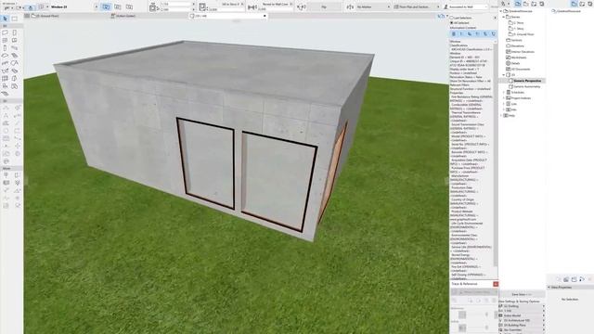Select 1. Story in Navigator

click(516, 29)
